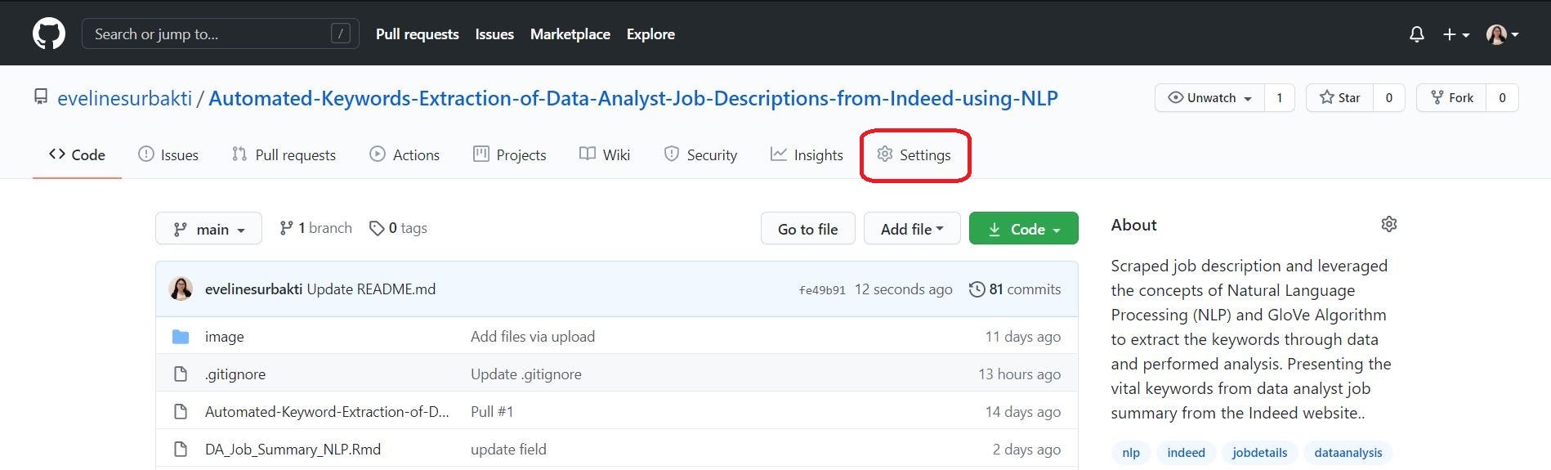
Task: Switch to the Settings tab
Action: [914, 154]
